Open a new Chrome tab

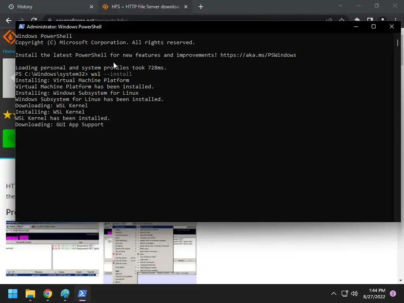tap(201, 7)
